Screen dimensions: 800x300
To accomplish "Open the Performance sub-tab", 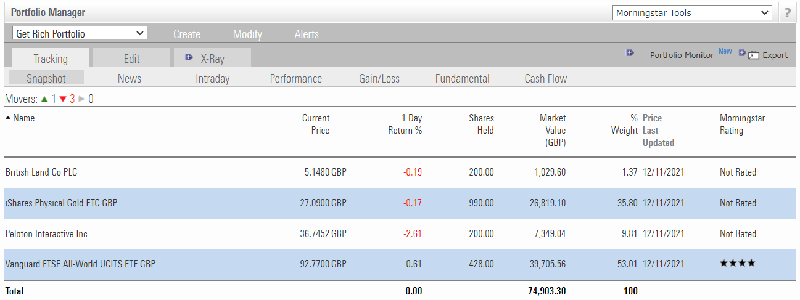I will click(295, 78).
